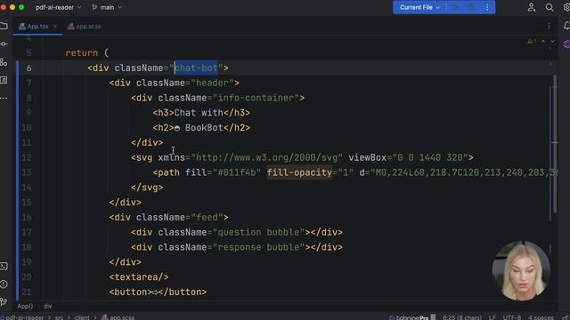Open the Tabnine Pro status widget
This screenshot has width=570, height=320.
[x=411, y=317]
